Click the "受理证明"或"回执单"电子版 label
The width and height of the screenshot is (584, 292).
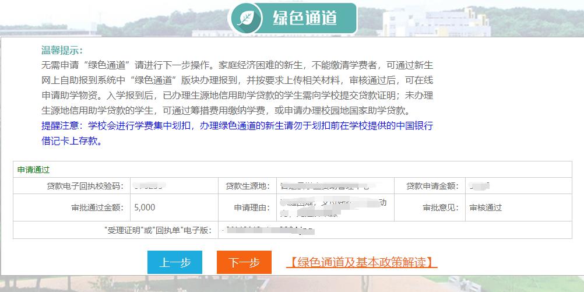pyautogui.click(x=159, y=230)
